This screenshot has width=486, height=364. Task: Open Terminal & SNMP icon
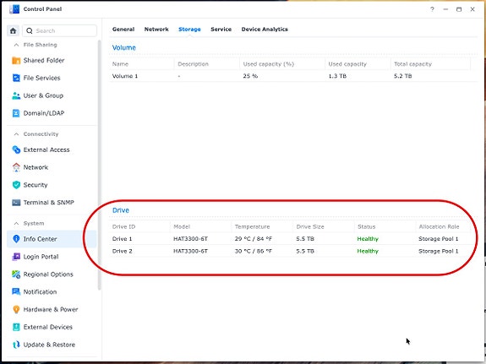point(16,203)
